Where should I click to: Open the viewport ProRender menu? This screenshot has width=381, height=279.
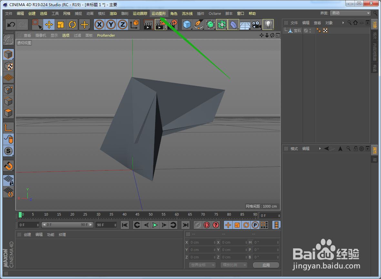tap(106, 35)
